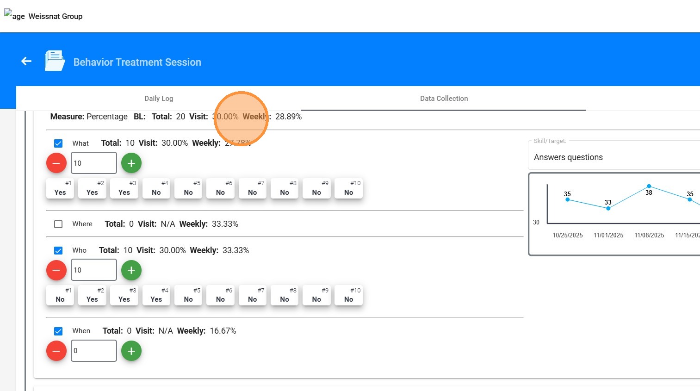This screenshot has height=391, width=700.
Task: Toggle trial #1 Yes in What row
Action: click(60, 189)
